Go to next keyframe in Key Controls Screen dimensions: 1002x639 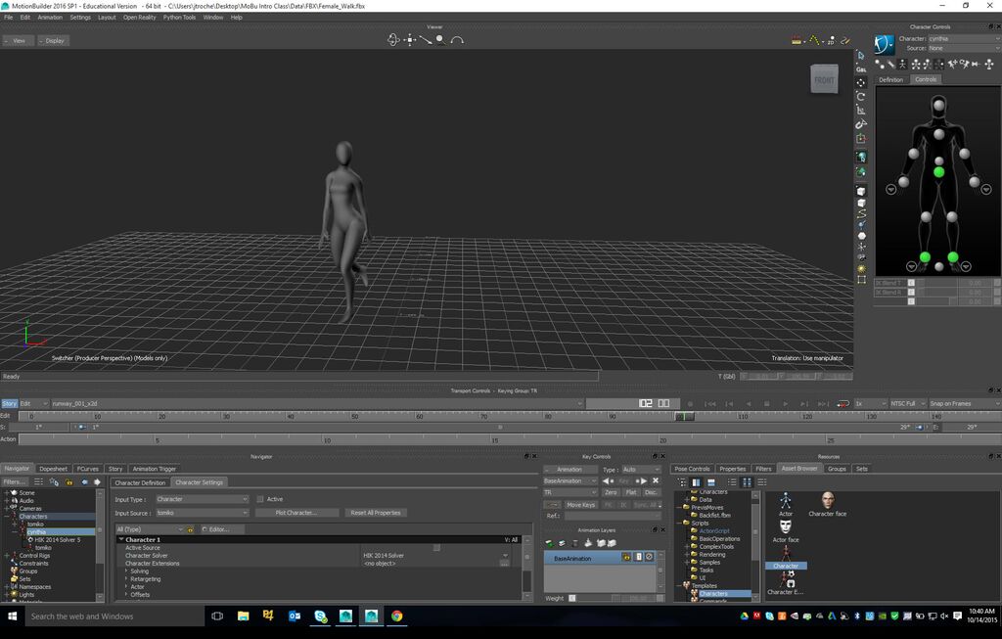[641, 480]
